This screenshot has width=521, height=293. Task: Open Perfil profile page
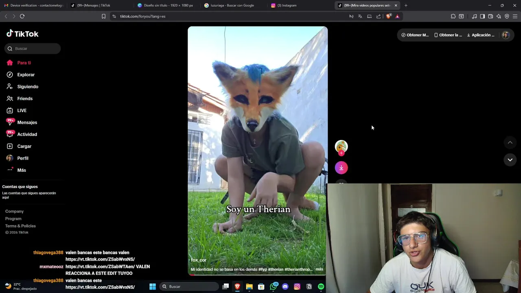tap(22, 158)
